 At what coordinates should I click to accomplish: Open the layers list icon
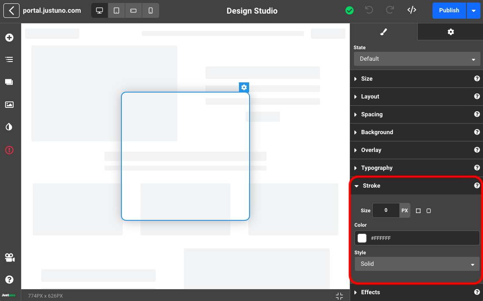coord(9,59)
